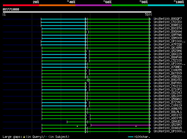This screenshot has width=187, height=139.
Task: Click the white query sequence bar
Action: (x=77, y=12)
